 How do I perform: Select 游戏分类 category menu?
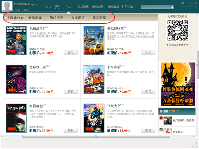17,18
